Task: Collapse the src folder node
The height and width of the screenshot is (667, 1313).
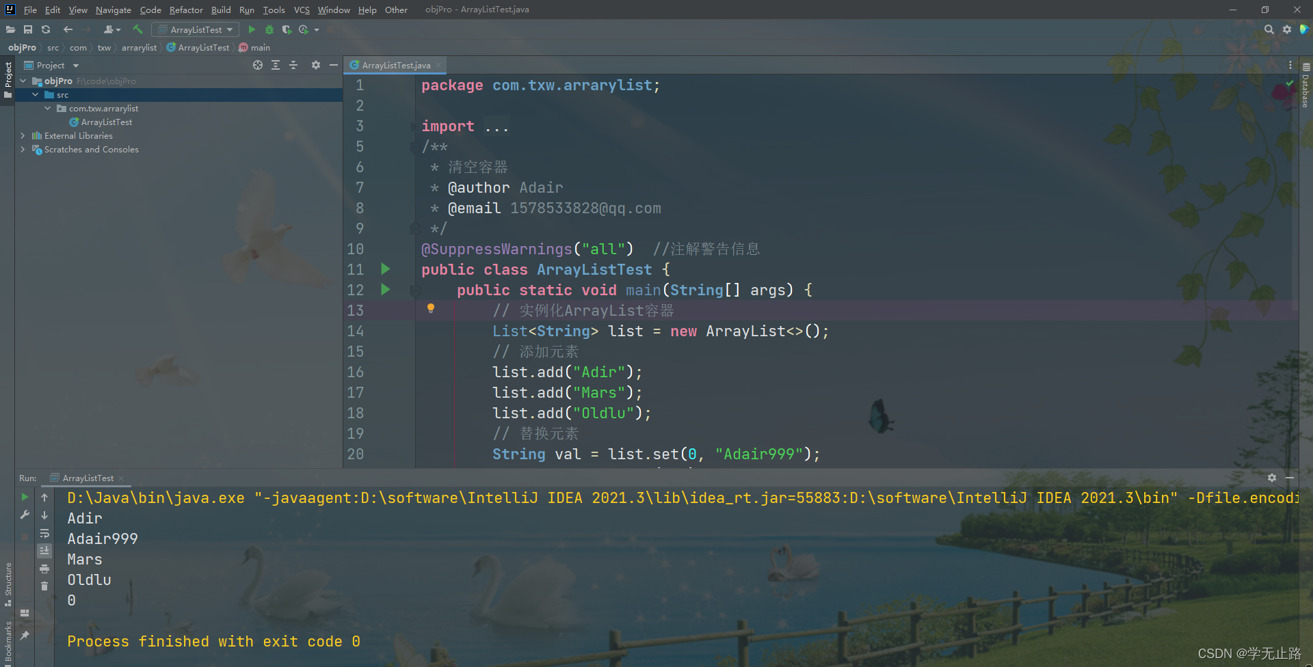Action: [x=35, y=94]
